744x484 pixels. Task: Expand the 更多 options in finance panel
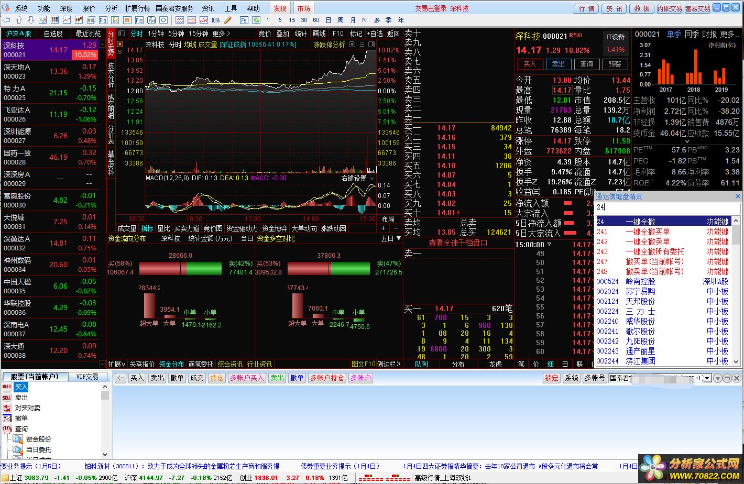point(729,34)
